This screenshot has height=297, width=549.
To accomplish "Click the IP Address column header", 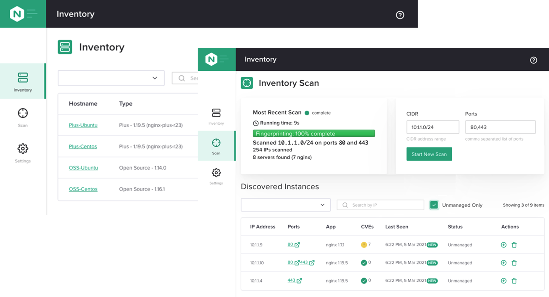I will point(262,227).
